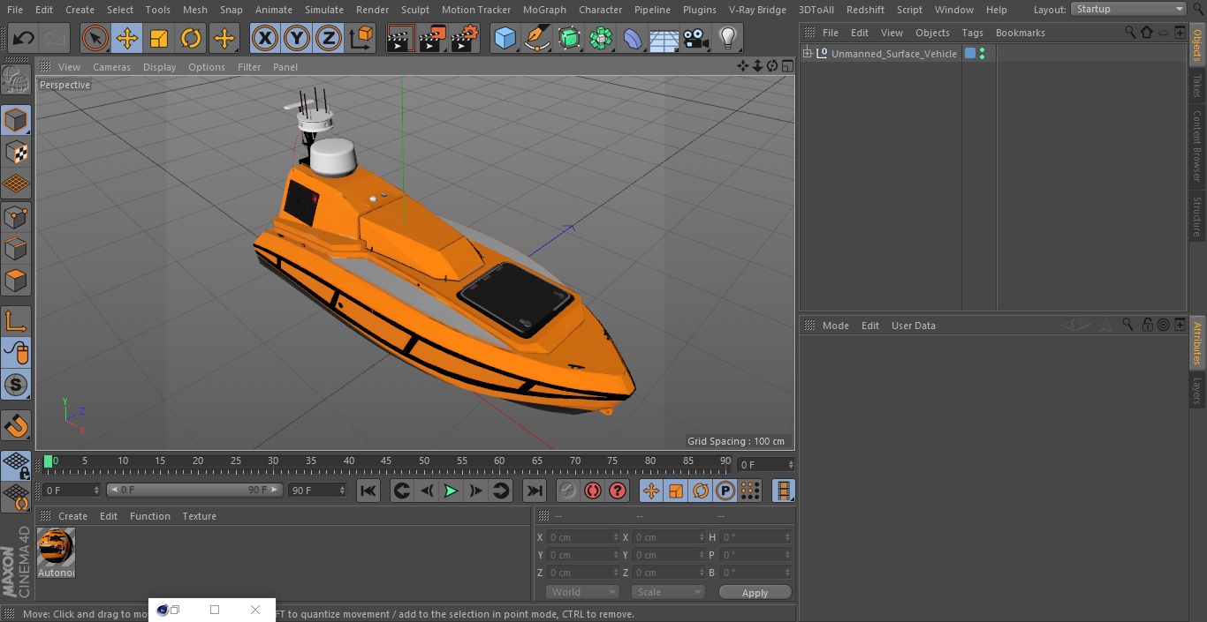Open the Subdivision Surface generator icon
The image size is (1207, 622).
[569, 38]
